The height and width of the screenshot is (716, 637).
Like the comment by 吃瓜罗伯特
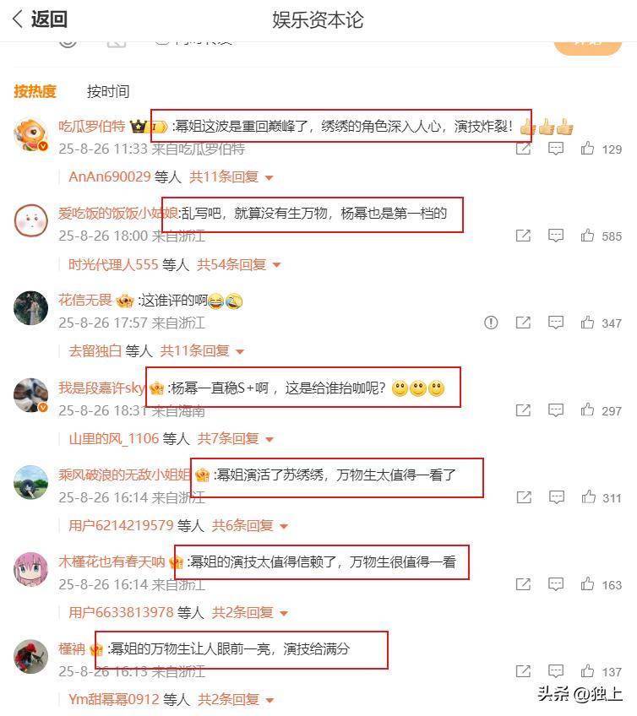tap(587, 149)
